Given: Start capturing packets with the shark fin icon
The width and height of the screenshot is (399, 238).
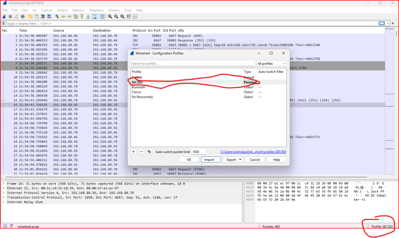Looking at the screenshot, I should 4,16.
